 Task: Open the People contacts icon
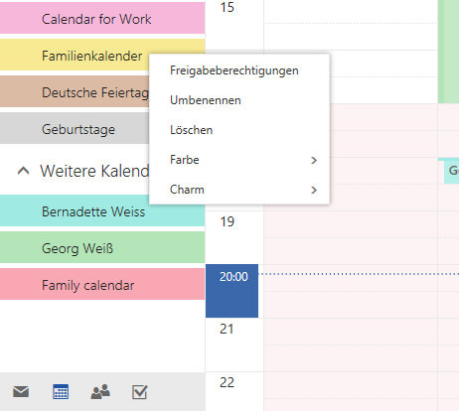100,392
